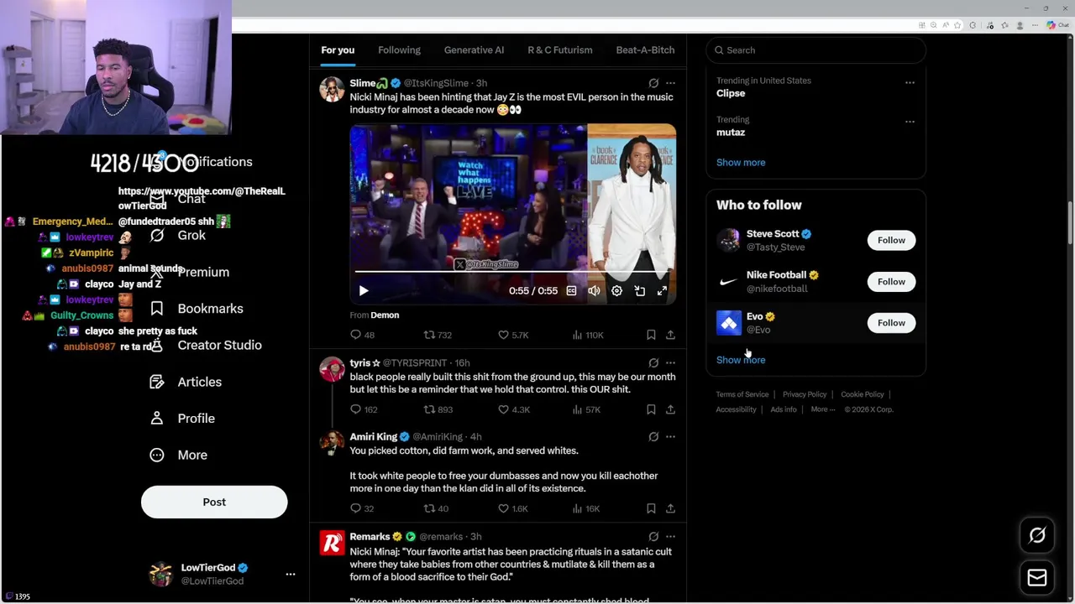
Task: Like Amiri King's post with 1.6K likes
Action: 511,508
